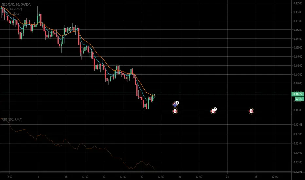Click the 0.85200 price axis label

297,30
